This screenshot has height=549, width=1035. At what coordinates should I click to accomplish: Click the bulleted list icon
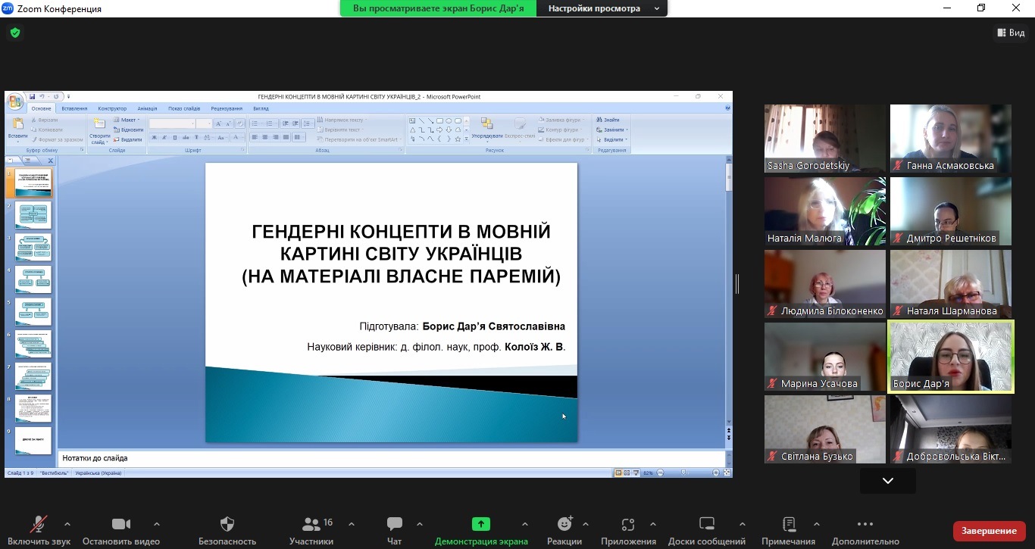(x=255, y=123)
